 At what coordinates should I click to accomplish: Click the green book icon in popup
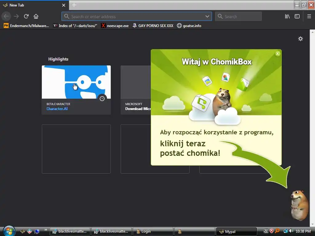click(x=243, y=84)
